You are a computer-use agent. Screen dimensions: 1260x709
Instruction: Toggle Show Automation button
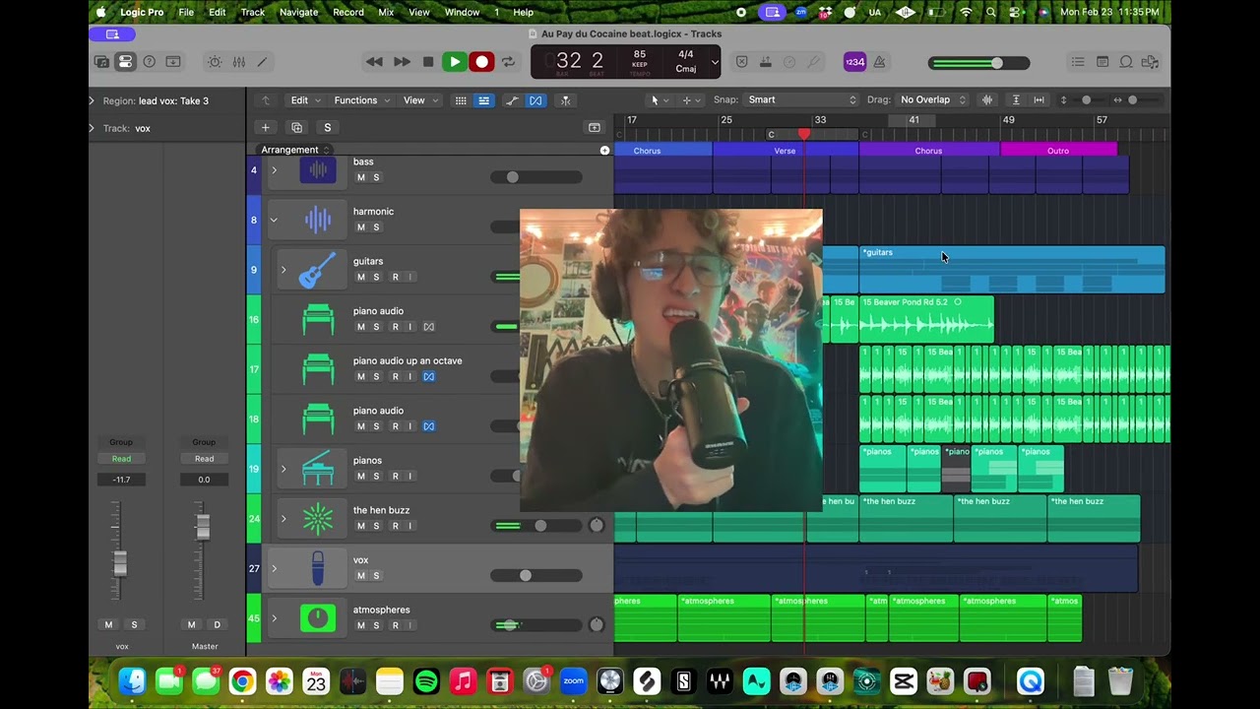click(x=512, y=100)
